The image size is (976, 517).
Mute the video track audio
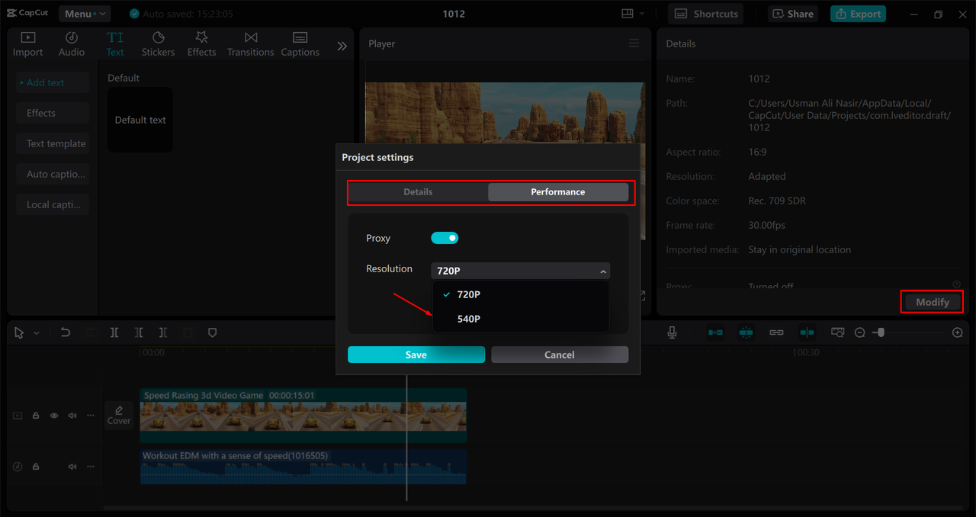(x=72, y=416)
